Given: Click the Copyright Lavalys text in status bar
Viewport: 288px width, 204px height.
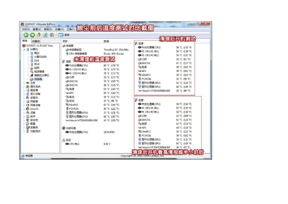Looking at the screenshot, I should (142, 156).
